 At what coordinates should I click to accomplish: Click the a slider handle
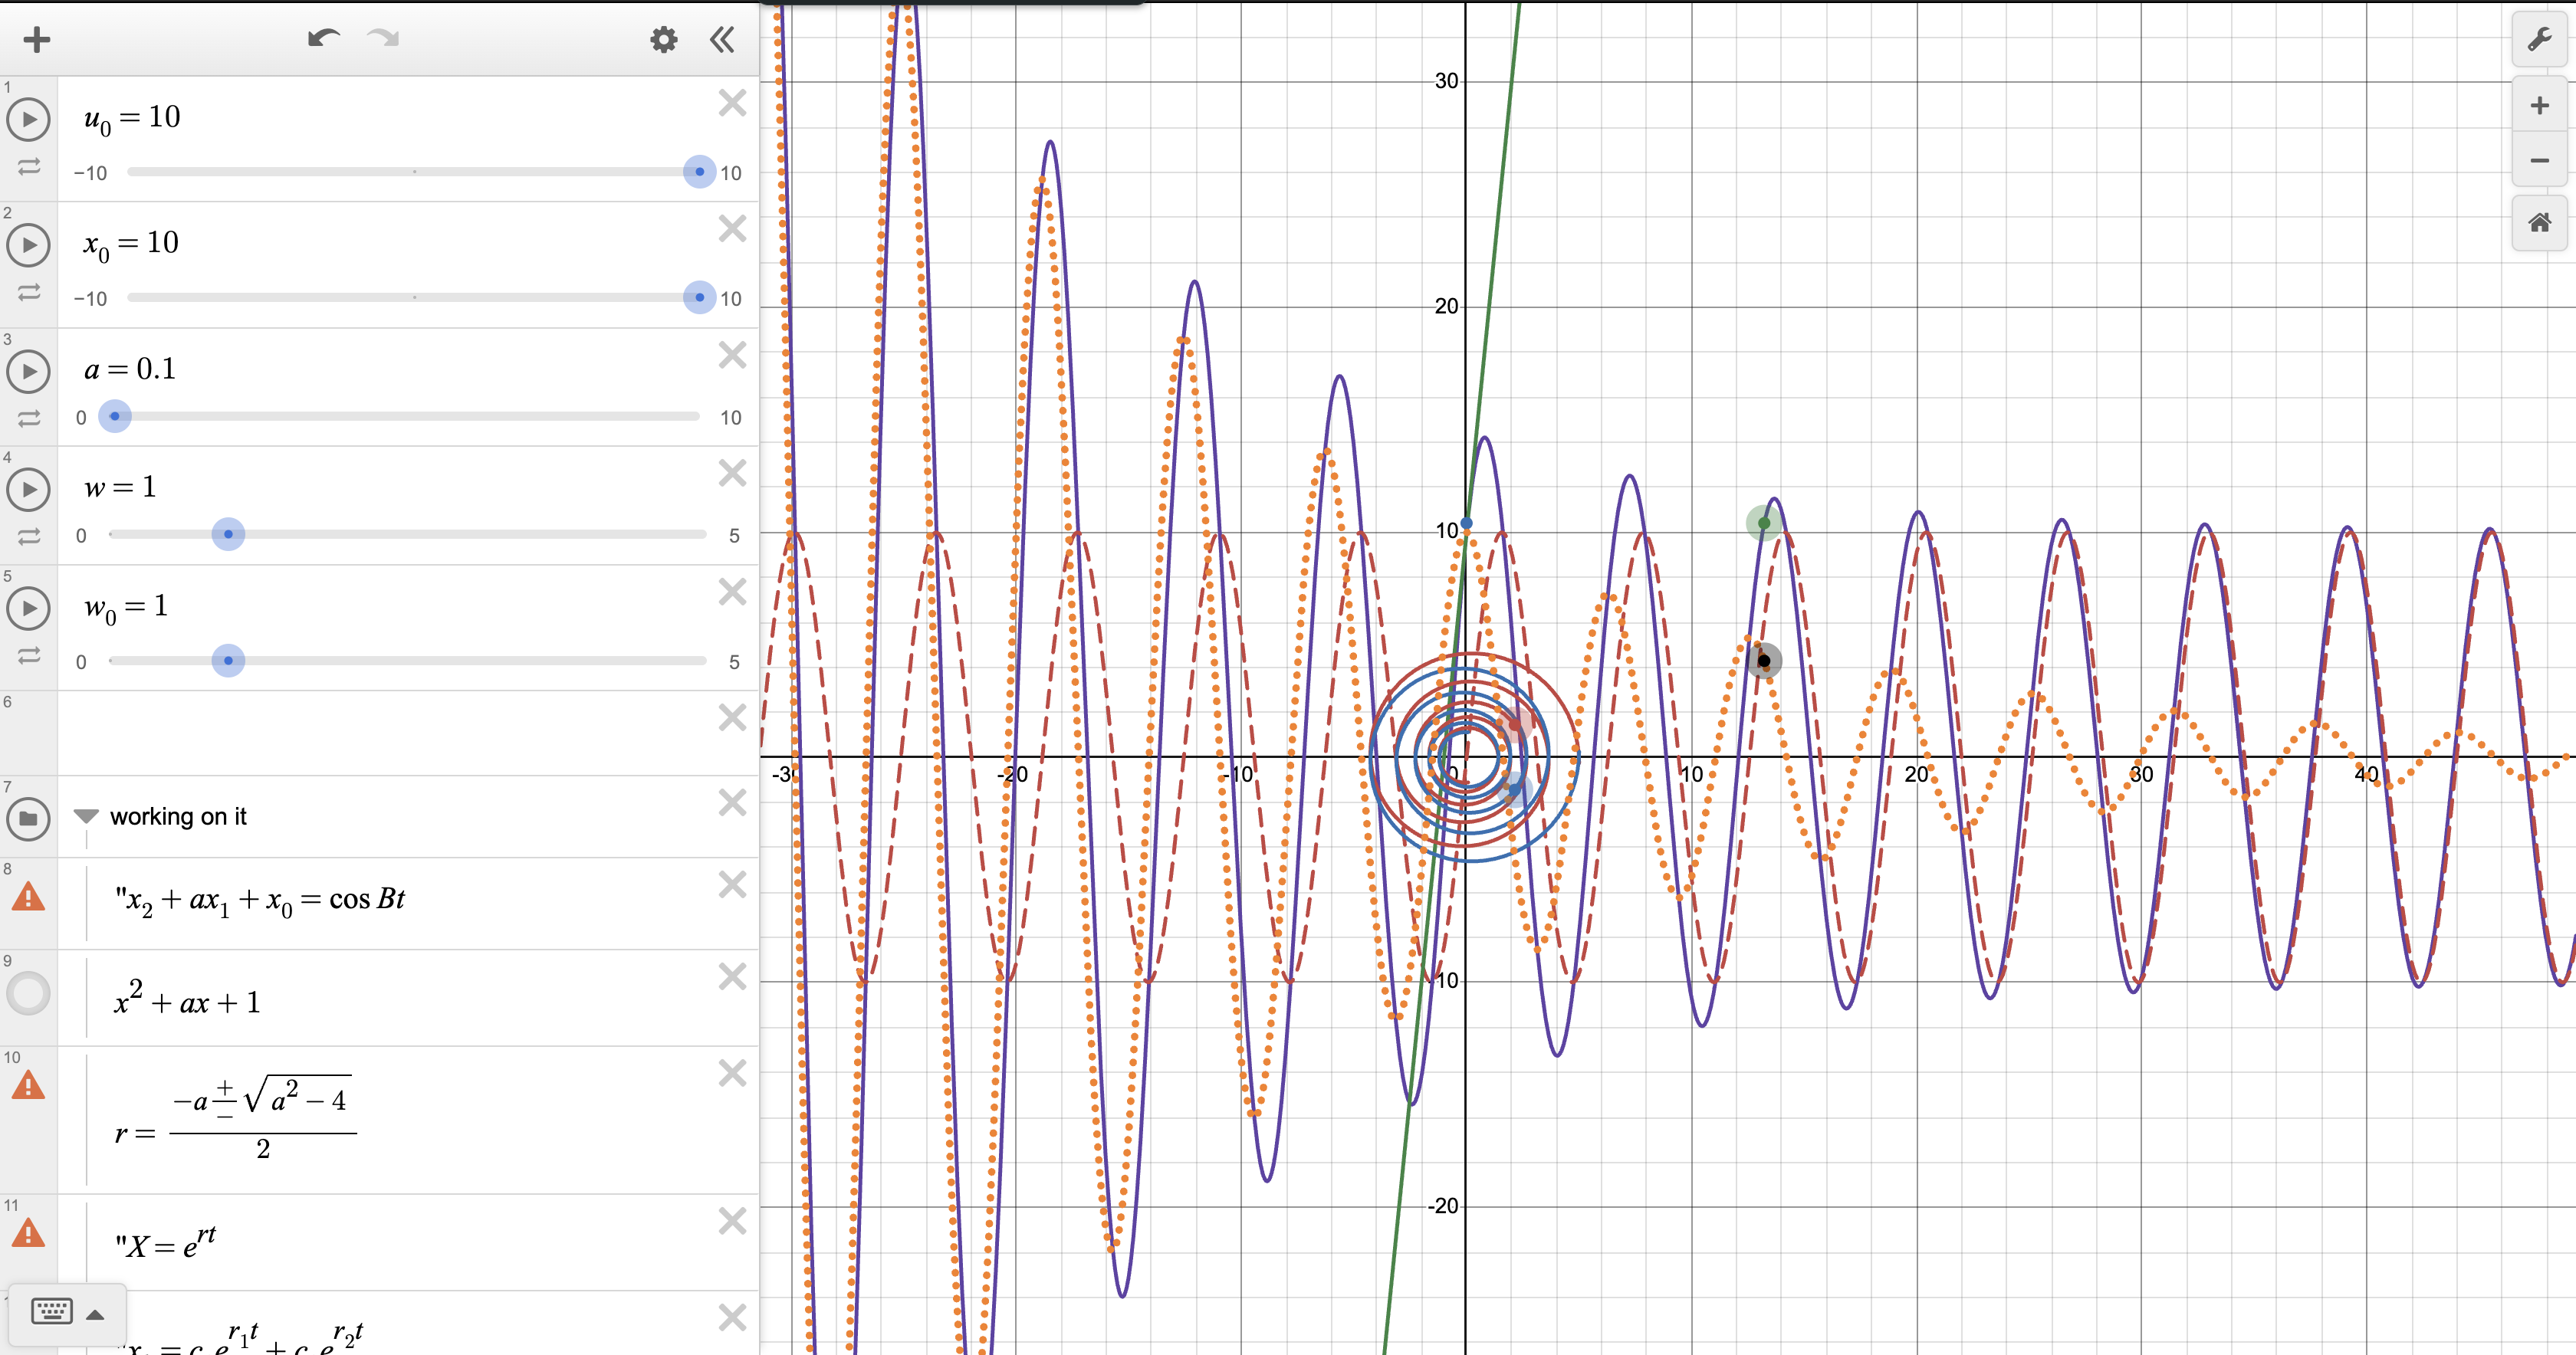tap(115, 416)
